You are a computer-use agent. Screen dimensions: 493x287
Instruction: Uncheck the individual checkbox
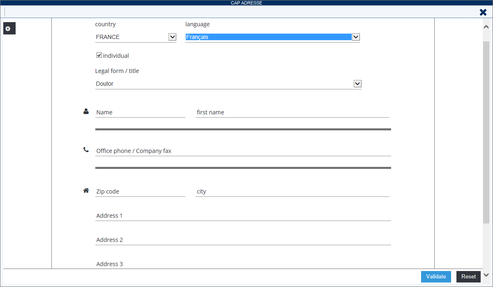point(99,55)
